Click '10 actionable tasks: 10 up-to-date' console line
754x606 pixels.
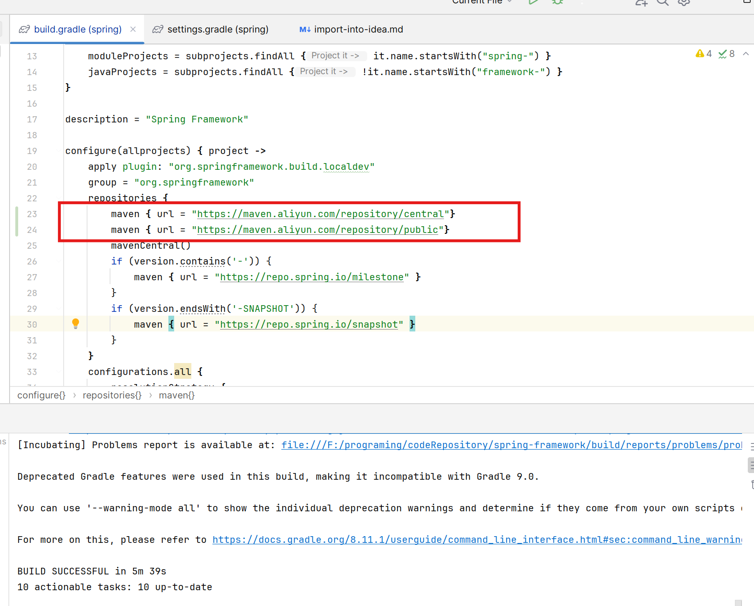115,587
